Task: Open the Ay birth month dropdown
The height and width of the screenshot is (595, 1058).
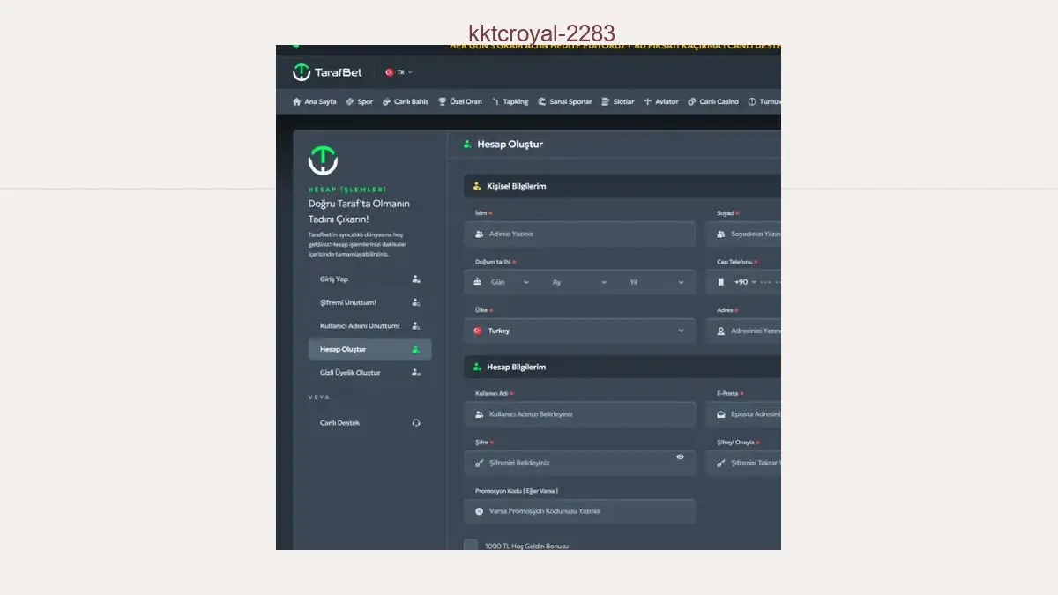Action: (x=579, y=282)
